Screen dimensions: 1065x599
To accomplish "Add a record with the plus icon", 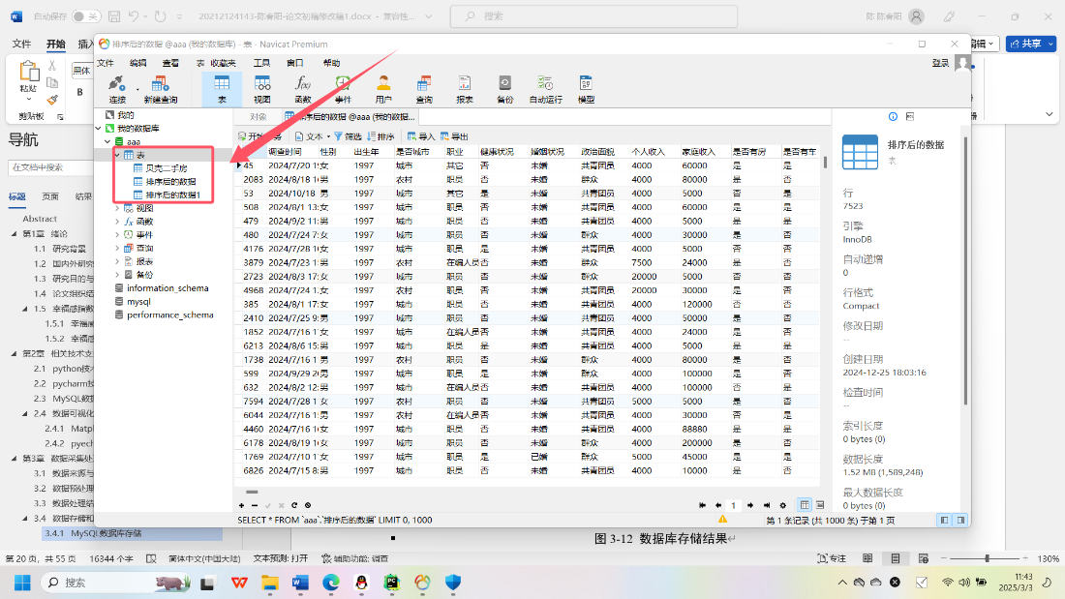I will pos(241,505).
